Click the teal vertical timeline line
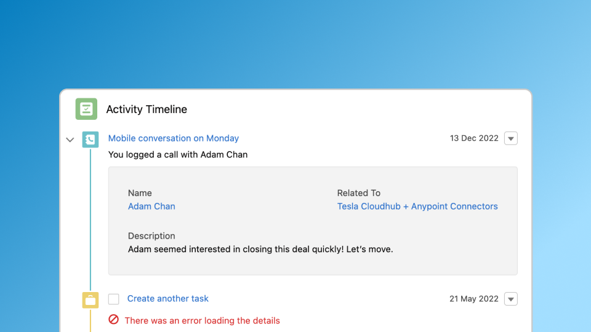The height and width of the screenshot is (332, 591). [x=90, y=221]
